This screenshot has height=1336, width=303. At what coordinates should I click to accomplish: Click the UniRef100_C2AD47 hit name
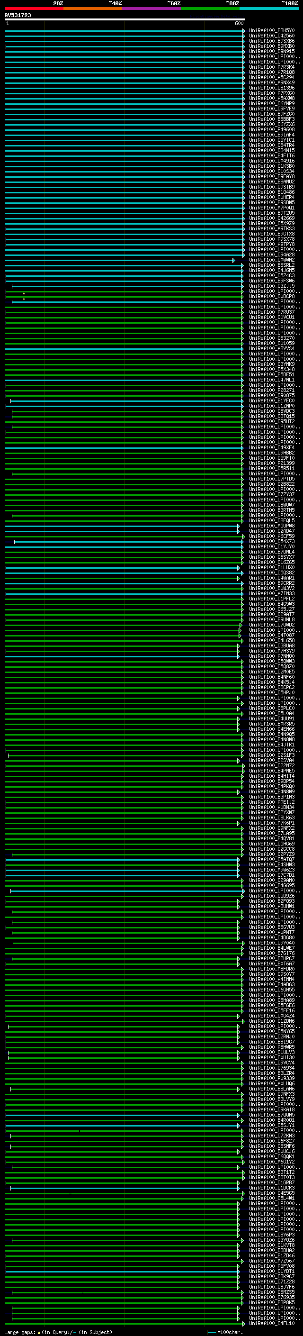pyautogui.click(x=272, y=531)
